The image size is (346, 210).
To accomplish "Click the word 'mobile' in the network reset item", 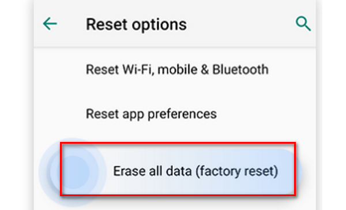I will [178, 70].
